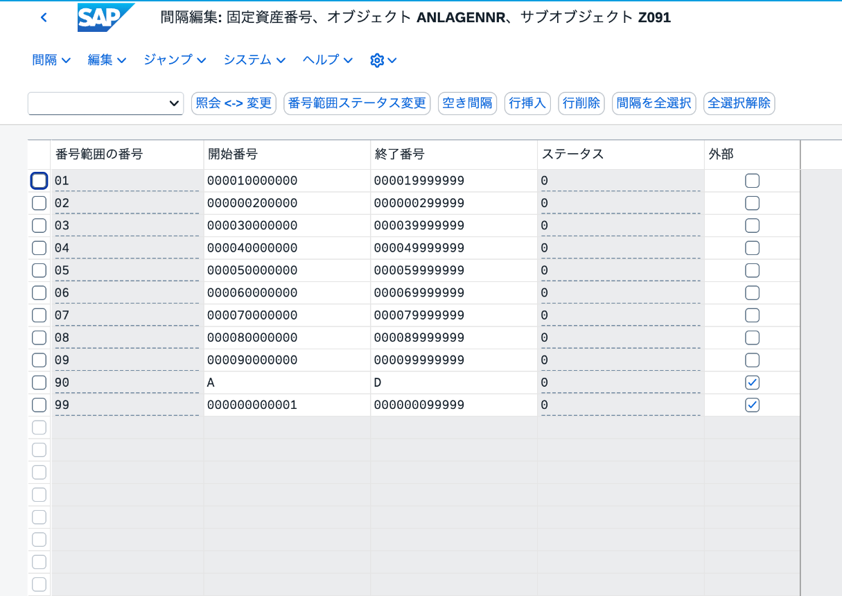842x596 pixels.
Task: Click start number 000000200000 field
Action: (x=287, y=203)
